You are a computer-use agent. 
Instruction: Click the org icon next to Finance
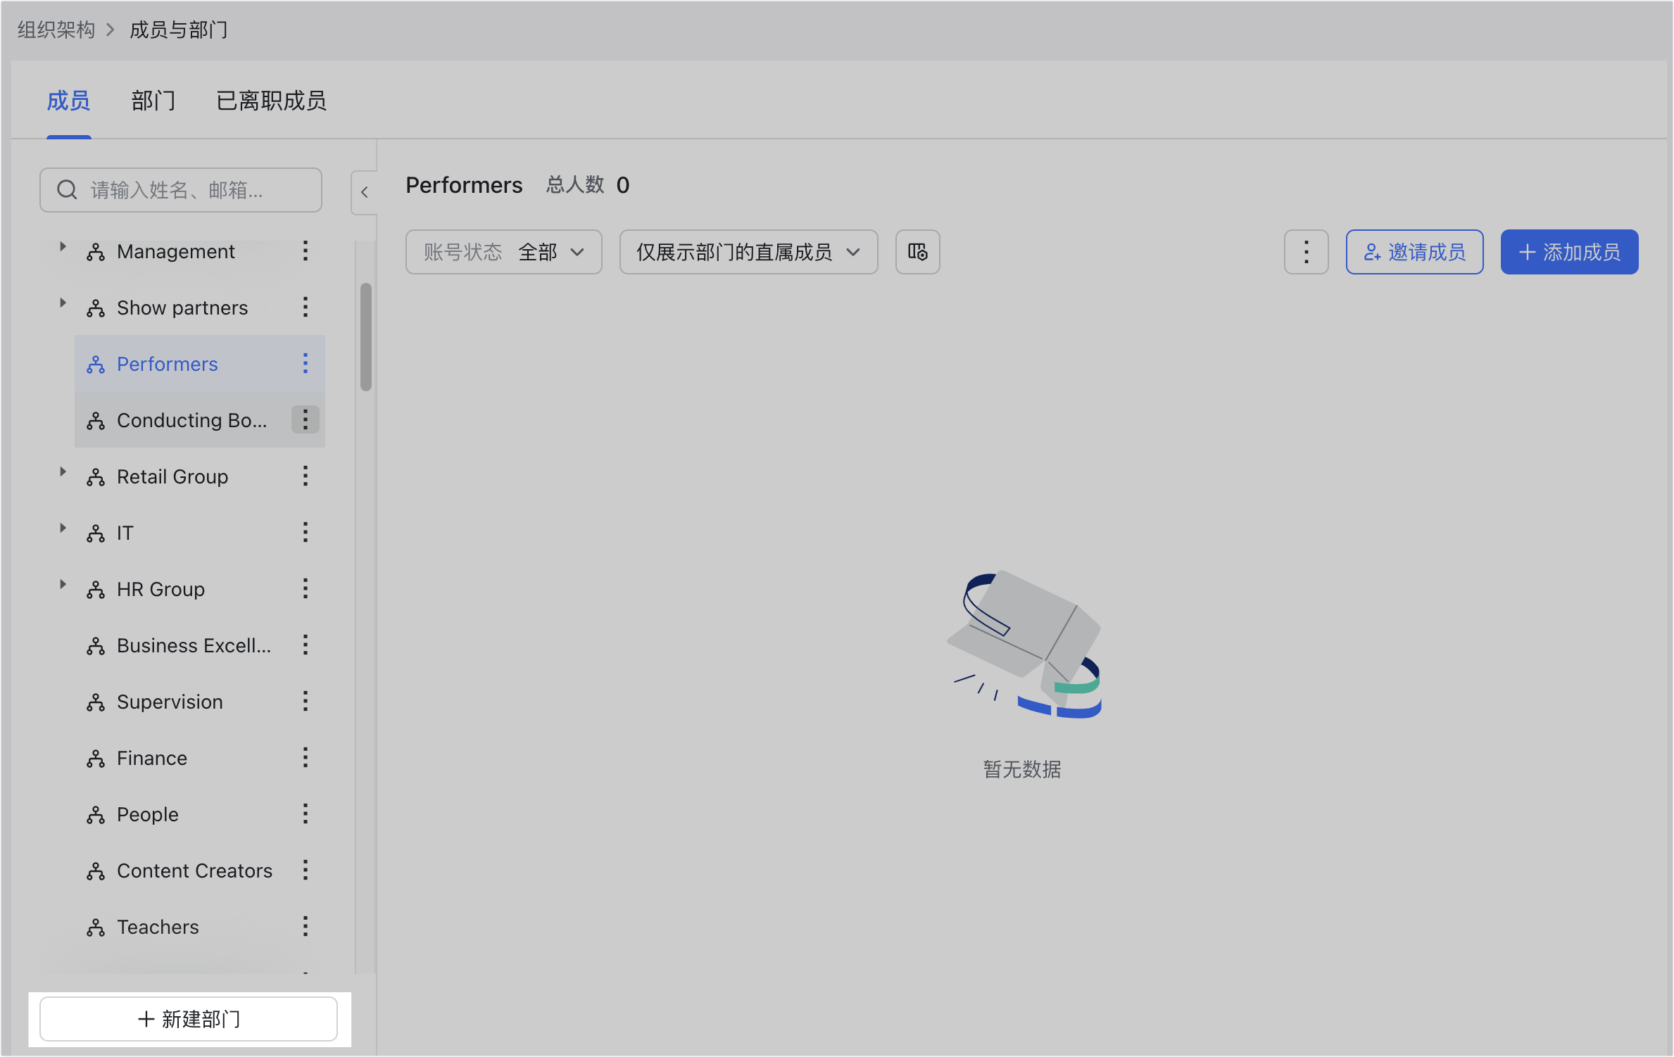point(96,759)
